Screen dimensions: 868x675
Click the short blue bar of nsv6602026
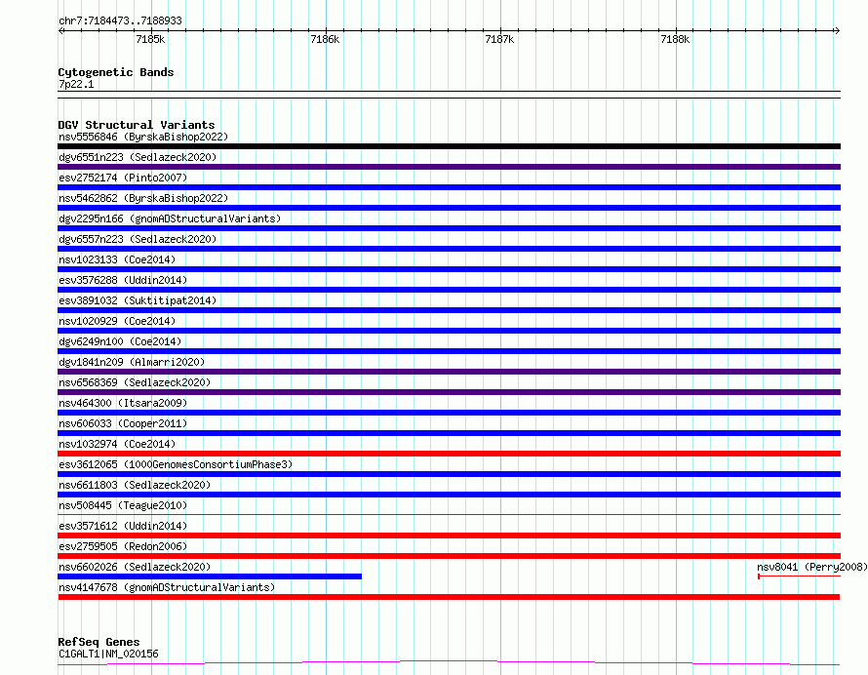click(210, 576)
